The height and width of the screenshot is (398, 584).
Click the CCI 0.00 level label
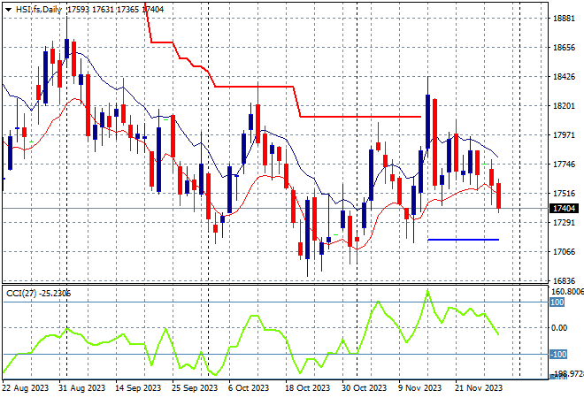pyautogui.click(x=559, y=328)
